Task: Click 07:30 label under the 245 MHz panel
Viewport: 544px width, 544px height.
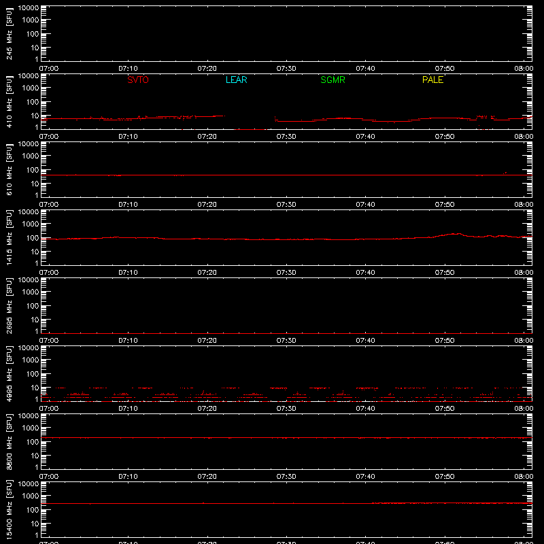Action: coord(286,69)
